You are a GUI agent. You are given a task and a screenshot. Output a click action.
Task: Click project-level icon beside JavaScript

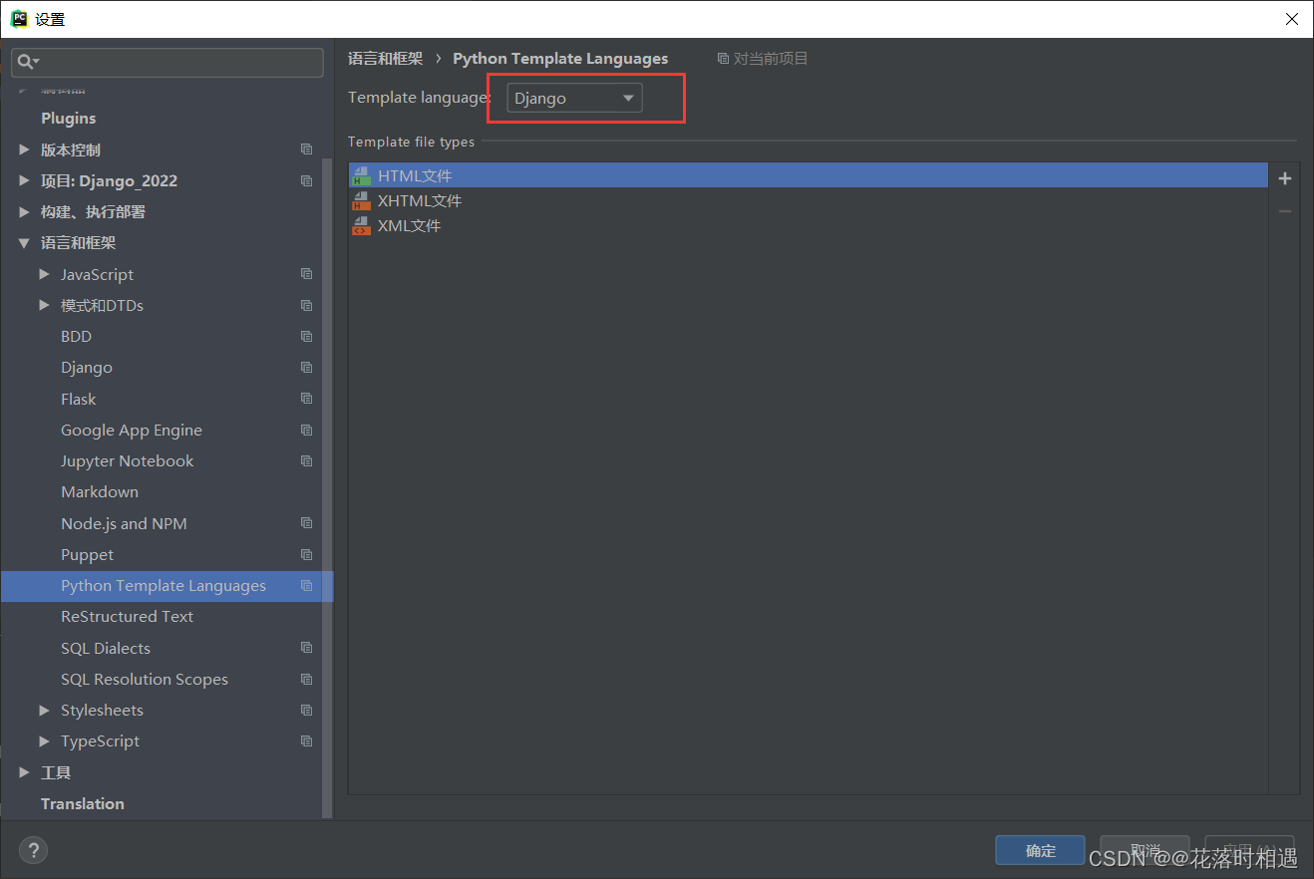pyautogui.click(x=306, y=274)
